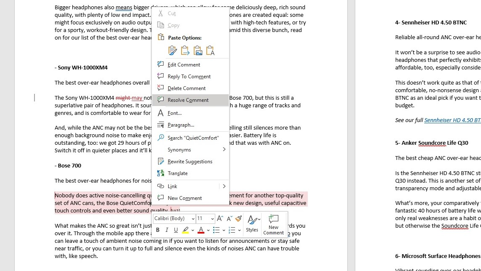Viewport: 481px width, 271px height.
Task: Click comment reference marker after "sound quality"
Action: pyautogui.click(x=175, y=210)
